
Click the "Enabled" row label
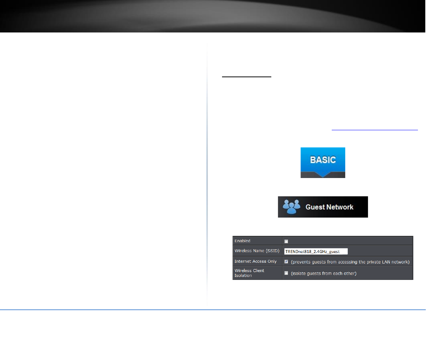243,241
